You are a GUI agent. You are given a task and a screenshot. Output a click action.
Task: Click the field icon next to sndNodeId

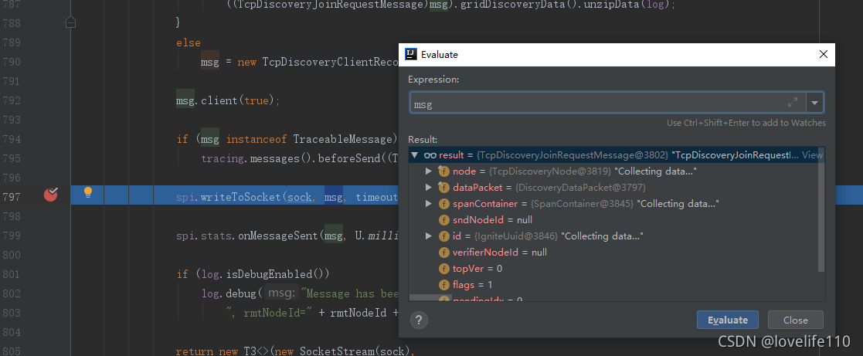point(444,220)
